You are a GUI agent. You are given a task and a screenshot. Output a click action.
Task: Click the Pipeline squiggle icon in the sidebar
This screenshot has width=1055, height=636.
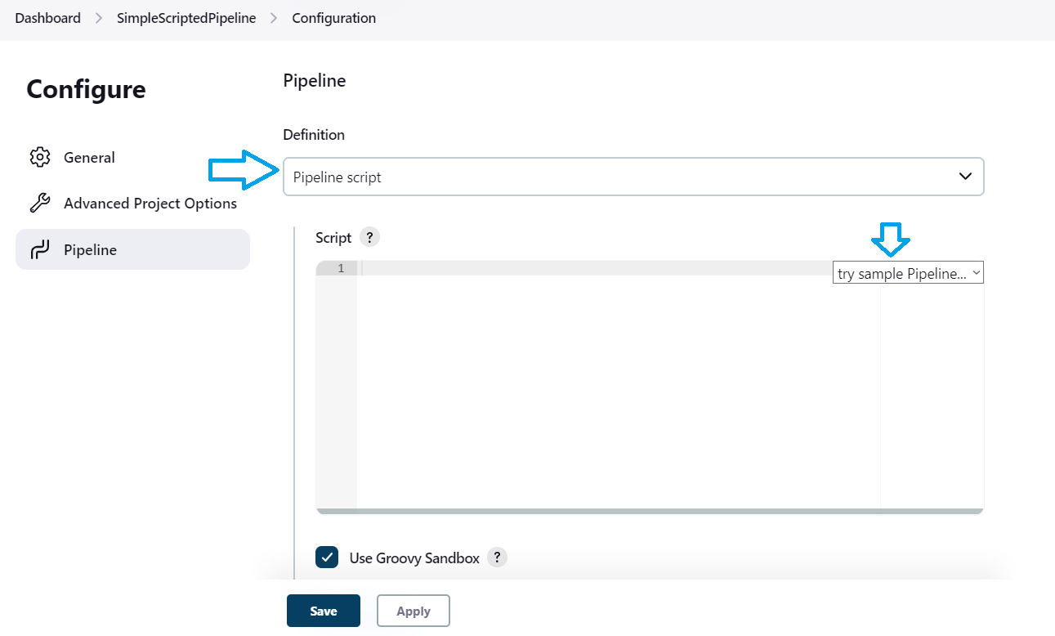click(40, 249)
